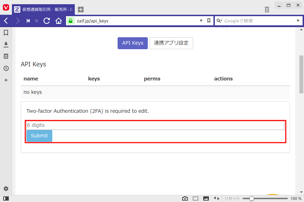Open the search engine selector dropdown
The image size is (304, 202).
click(x=219, y=21)
